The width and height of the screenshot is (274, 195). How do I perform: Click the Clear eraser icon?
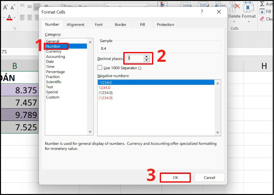(x=262, y=19)
